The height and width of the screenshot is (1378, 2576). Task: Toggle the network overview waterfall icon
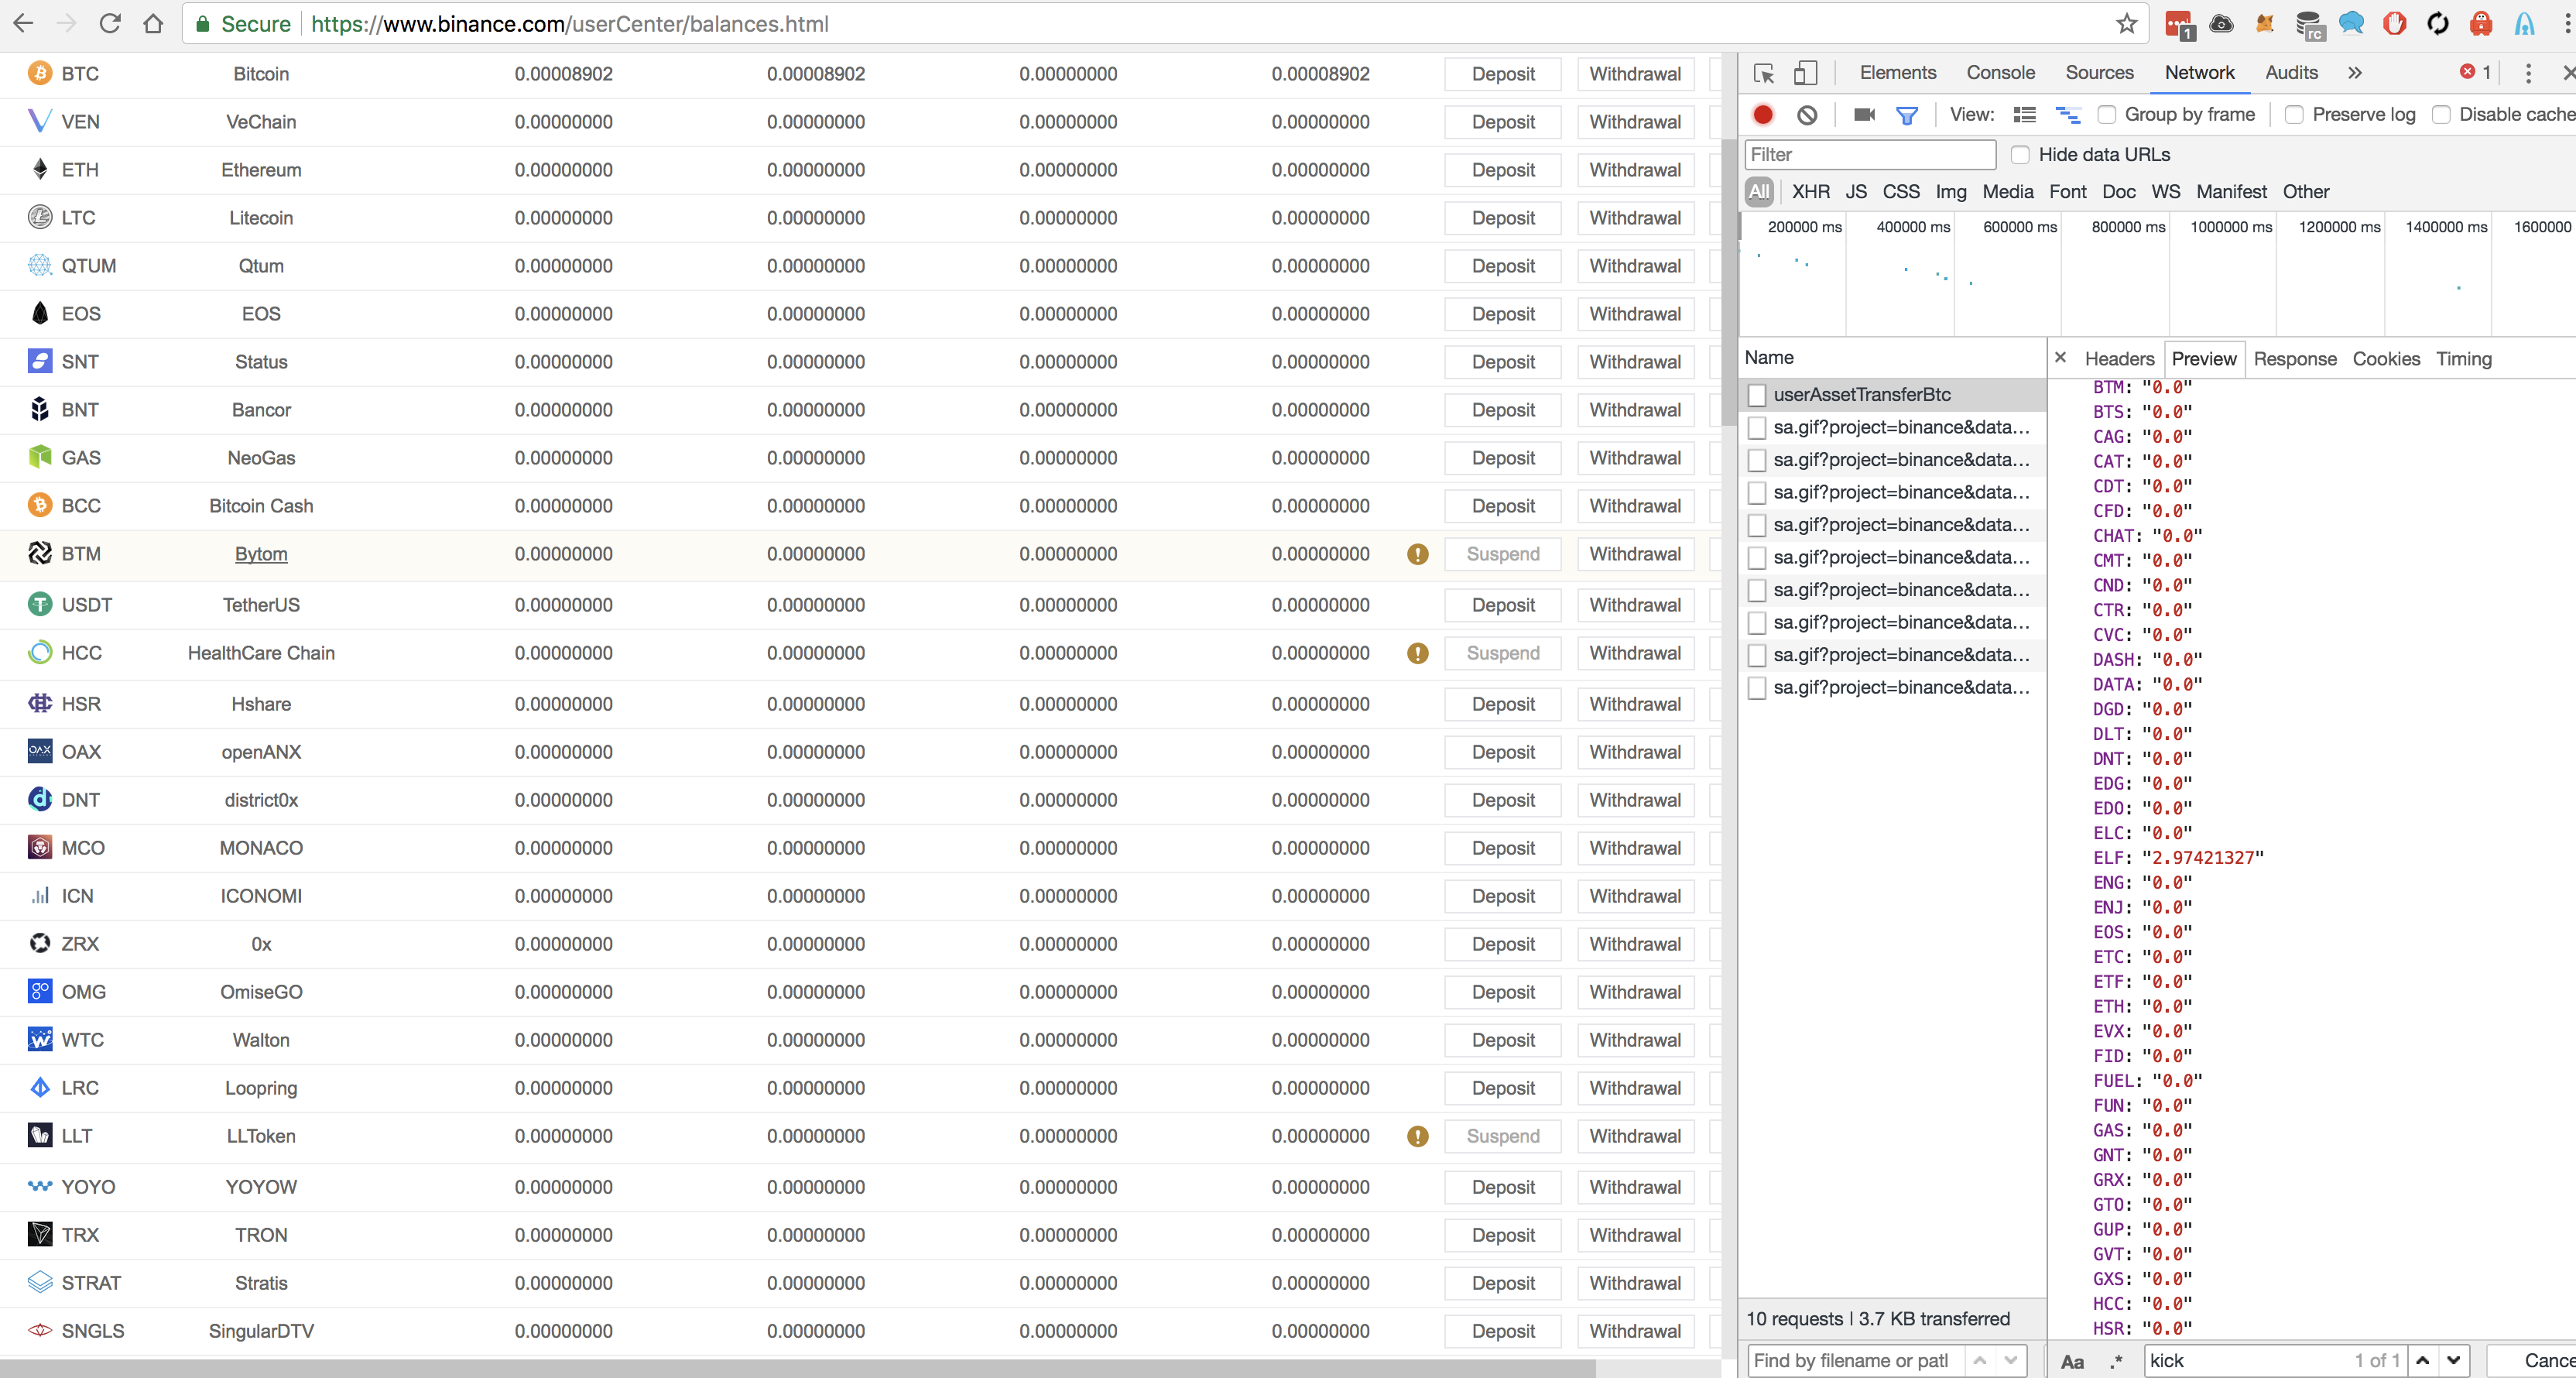2068,115
